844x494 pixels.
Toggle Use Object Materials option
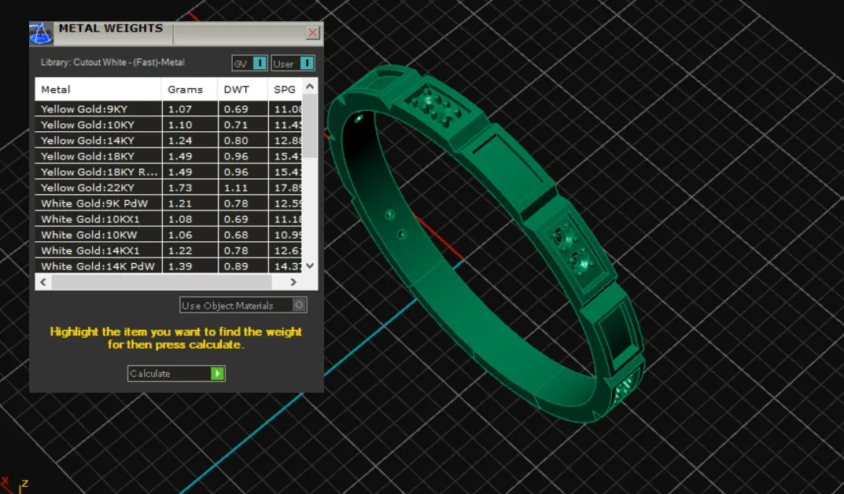tap(243, 306)
